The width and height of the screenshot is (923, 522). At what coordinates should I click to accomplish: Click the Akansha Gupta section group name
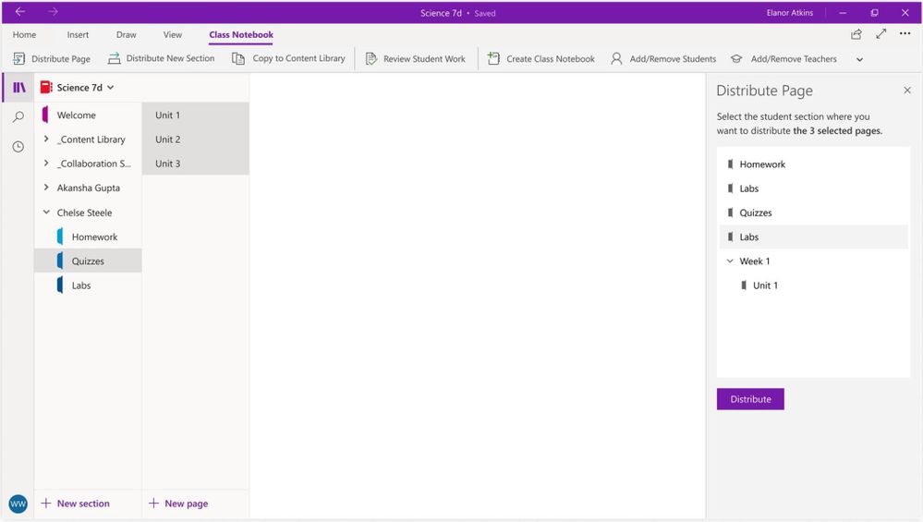coord(89,188)
